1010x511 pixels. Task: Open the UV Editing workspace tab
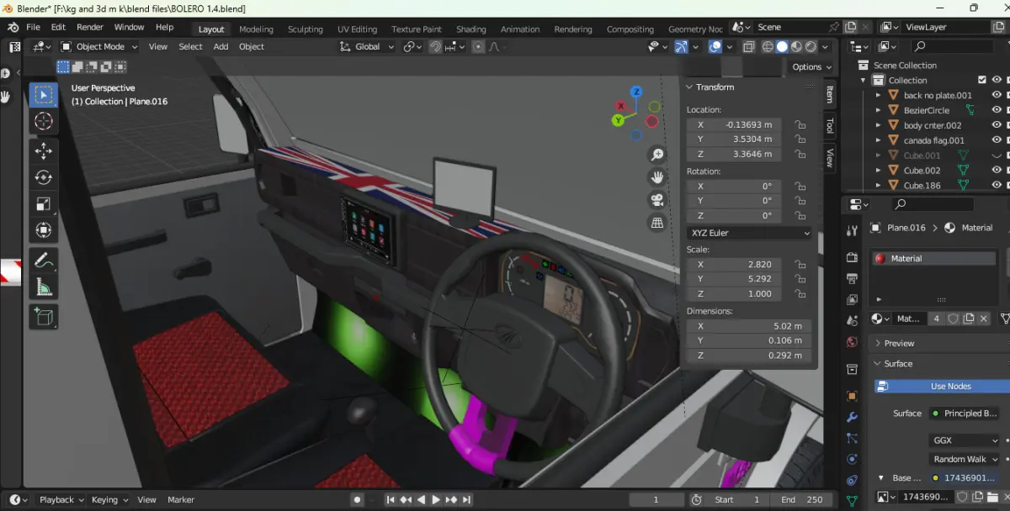357,29
